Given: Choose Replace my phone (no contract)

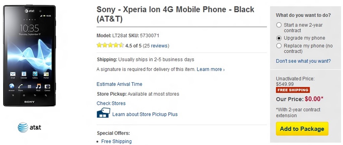Looking at the screenshot, I should [x=279, y=46].
